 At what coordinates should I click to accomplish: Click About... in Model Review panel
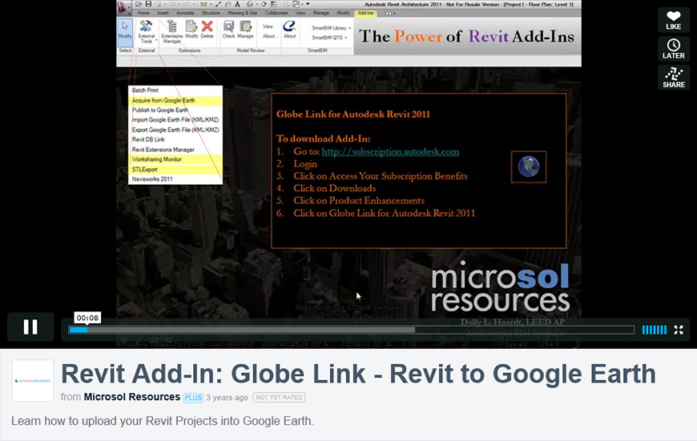click(268, 36)
